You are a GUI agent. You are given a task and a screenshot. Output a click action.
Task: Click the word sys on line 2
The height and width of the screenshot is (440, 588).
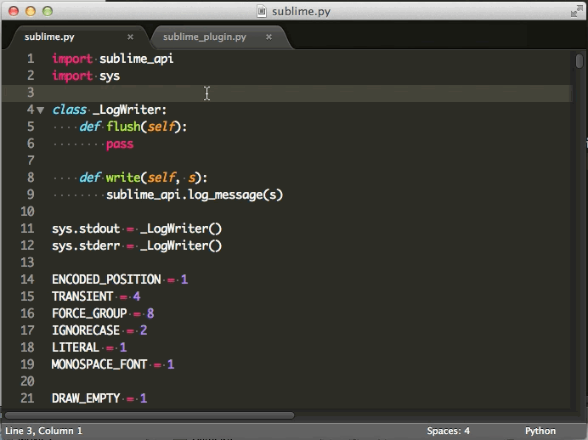pos(110,76)
